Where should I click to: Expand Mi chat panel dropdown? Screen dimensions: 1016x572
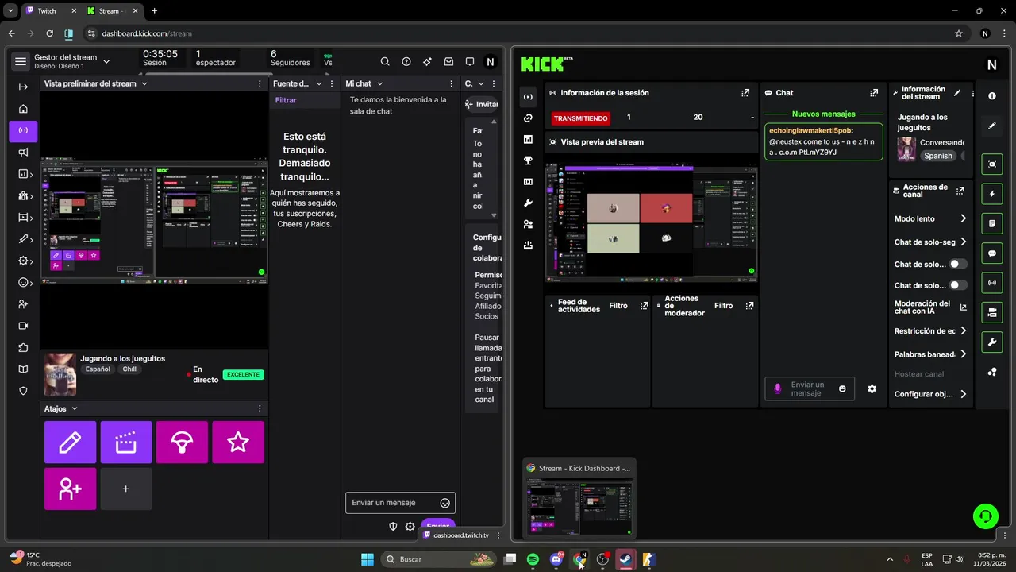379,83
